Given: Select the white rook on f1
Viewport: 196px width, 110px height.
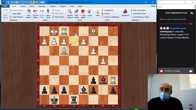Looking at the screenshot, I should (64, 31).
